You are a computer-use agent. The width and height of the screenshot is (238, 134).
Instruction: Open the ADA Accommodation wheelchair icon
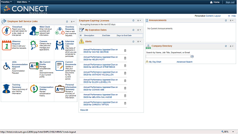(x=7, y=66)
